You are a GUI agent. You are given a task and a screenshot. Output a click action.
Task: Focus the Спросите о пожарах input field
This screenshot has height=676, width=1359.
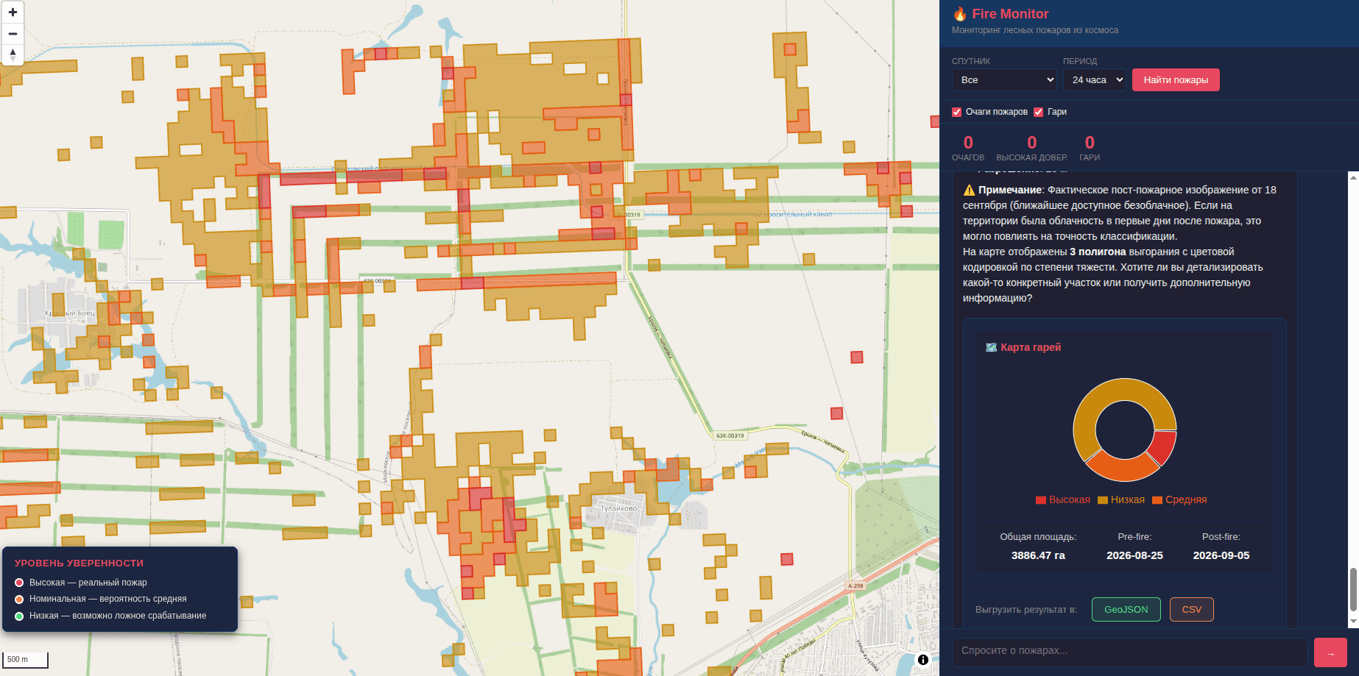1130,652
